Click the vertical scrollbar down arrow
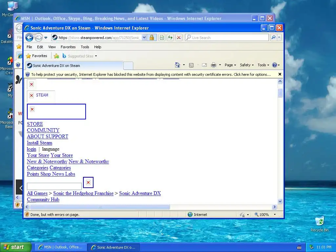The height and width of the screenshot is (252, 336). click(x=280, y=201)
